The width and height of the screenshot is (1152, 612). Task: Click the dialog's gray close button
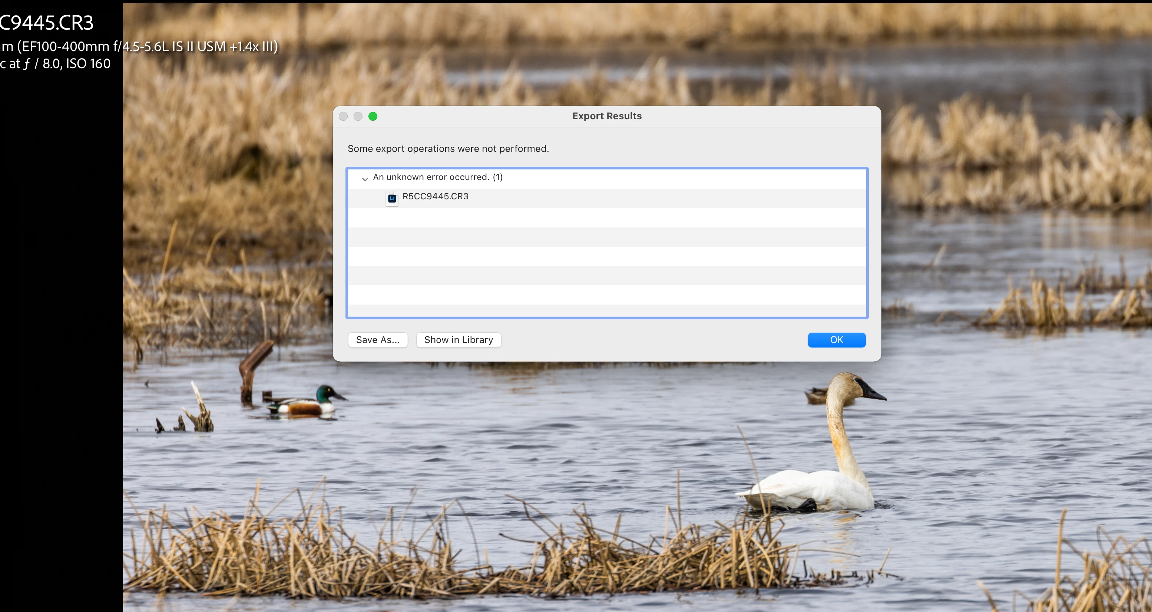pyautogui.click(x=343, y=116)
